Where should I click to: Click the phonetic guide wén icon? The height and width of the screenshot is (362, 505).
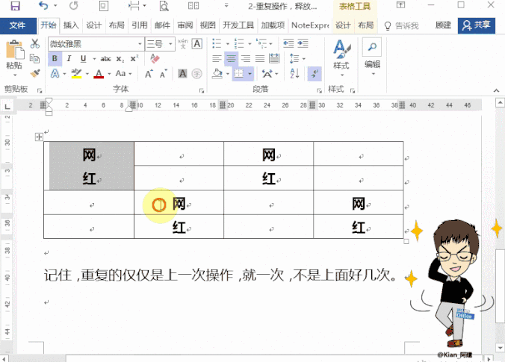[182, 43]
